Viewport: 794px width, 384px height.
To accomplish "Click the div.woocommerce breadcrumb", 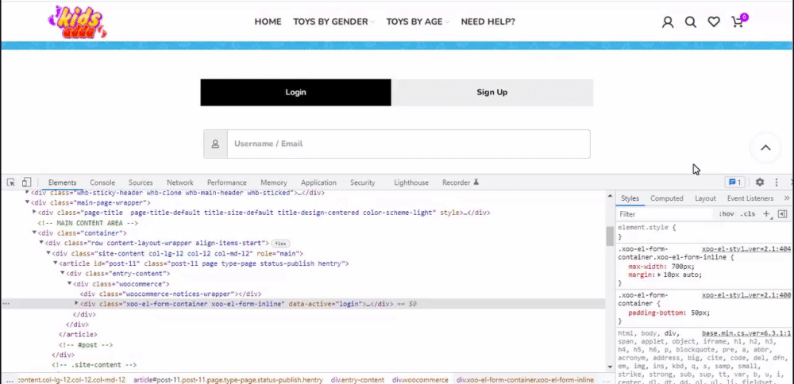I will pos(420,380).
